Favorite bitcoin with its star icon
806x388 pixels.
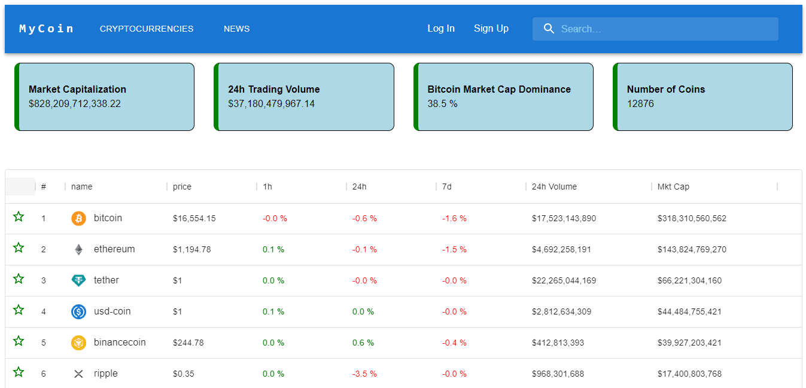tap(19, 216)
